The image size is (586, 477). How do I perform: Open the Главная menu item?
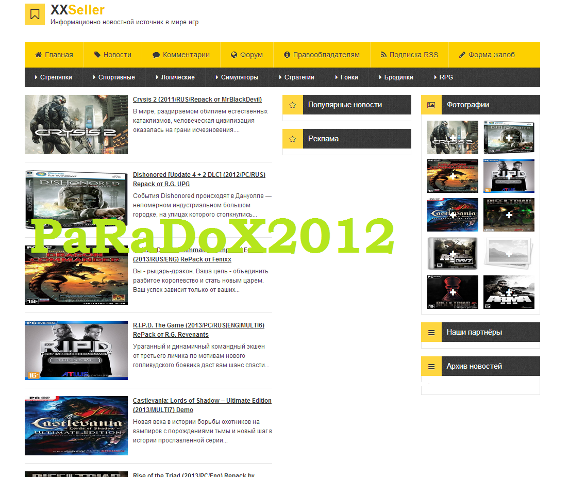coord(54,55)
